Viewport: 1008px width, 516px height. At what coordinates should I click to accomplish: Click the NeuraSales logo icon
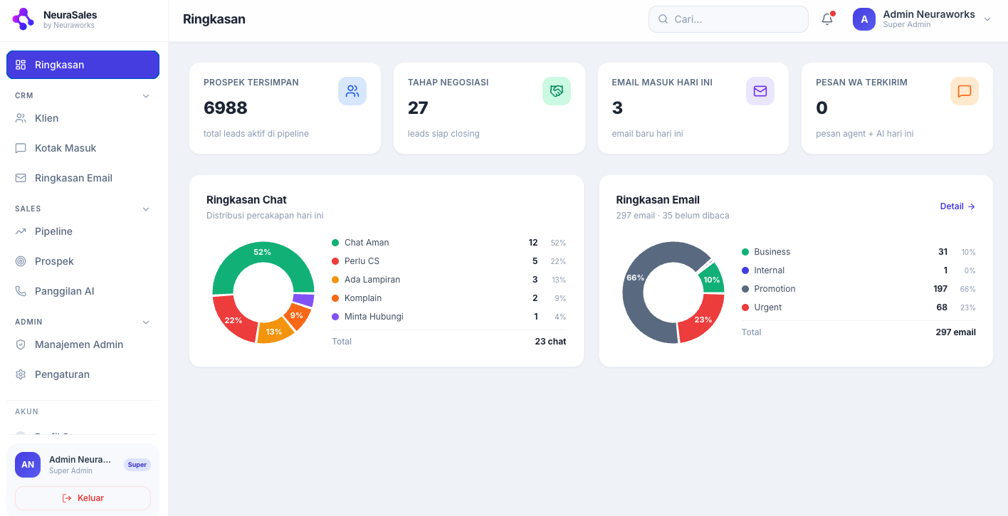(23, 19)
